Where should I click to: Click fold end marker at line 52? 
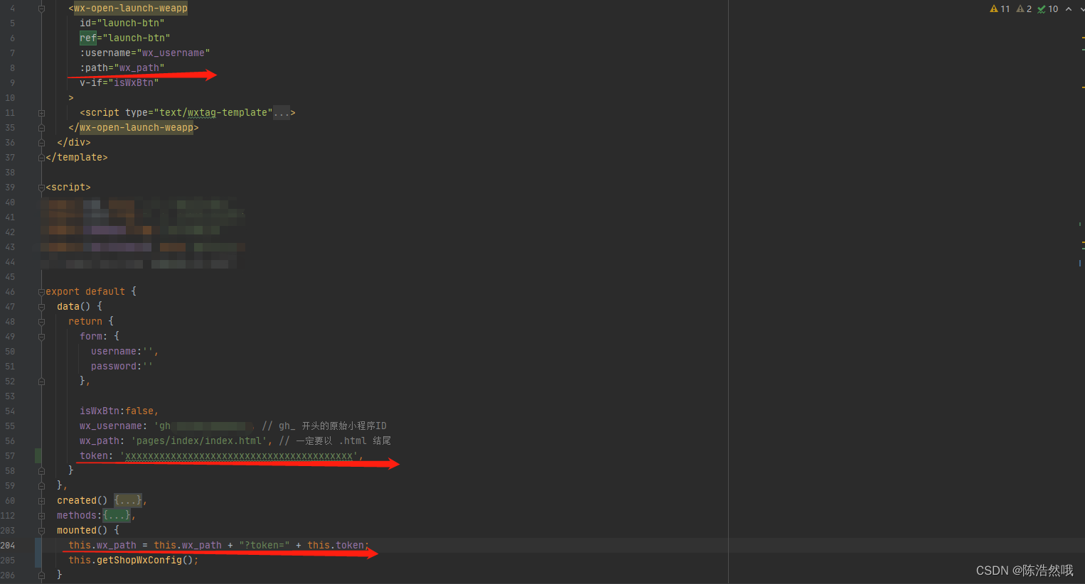pos(41,382)
